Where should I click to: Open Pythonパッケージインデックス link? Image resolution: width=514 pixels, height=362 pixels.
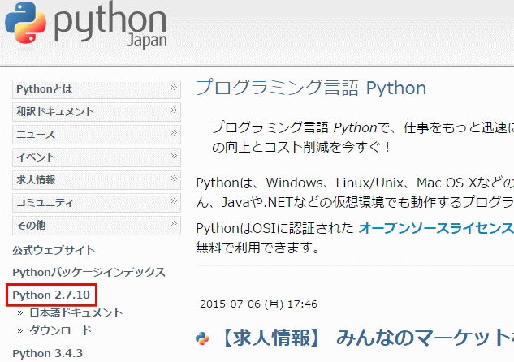pos(89,272)
